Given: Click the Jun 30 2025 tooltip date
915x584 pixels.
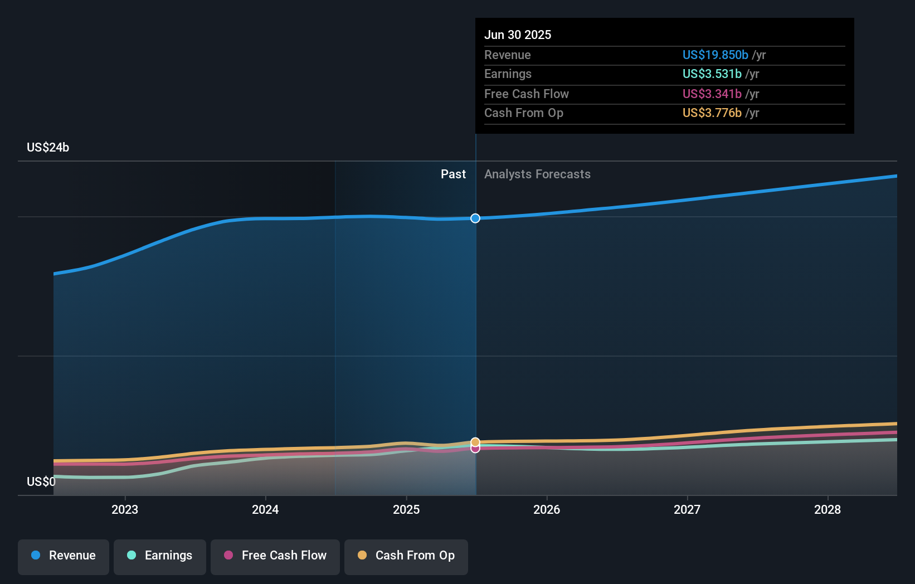Looking at the screenshot, I should pyautogui.click(x=518, y=35).
